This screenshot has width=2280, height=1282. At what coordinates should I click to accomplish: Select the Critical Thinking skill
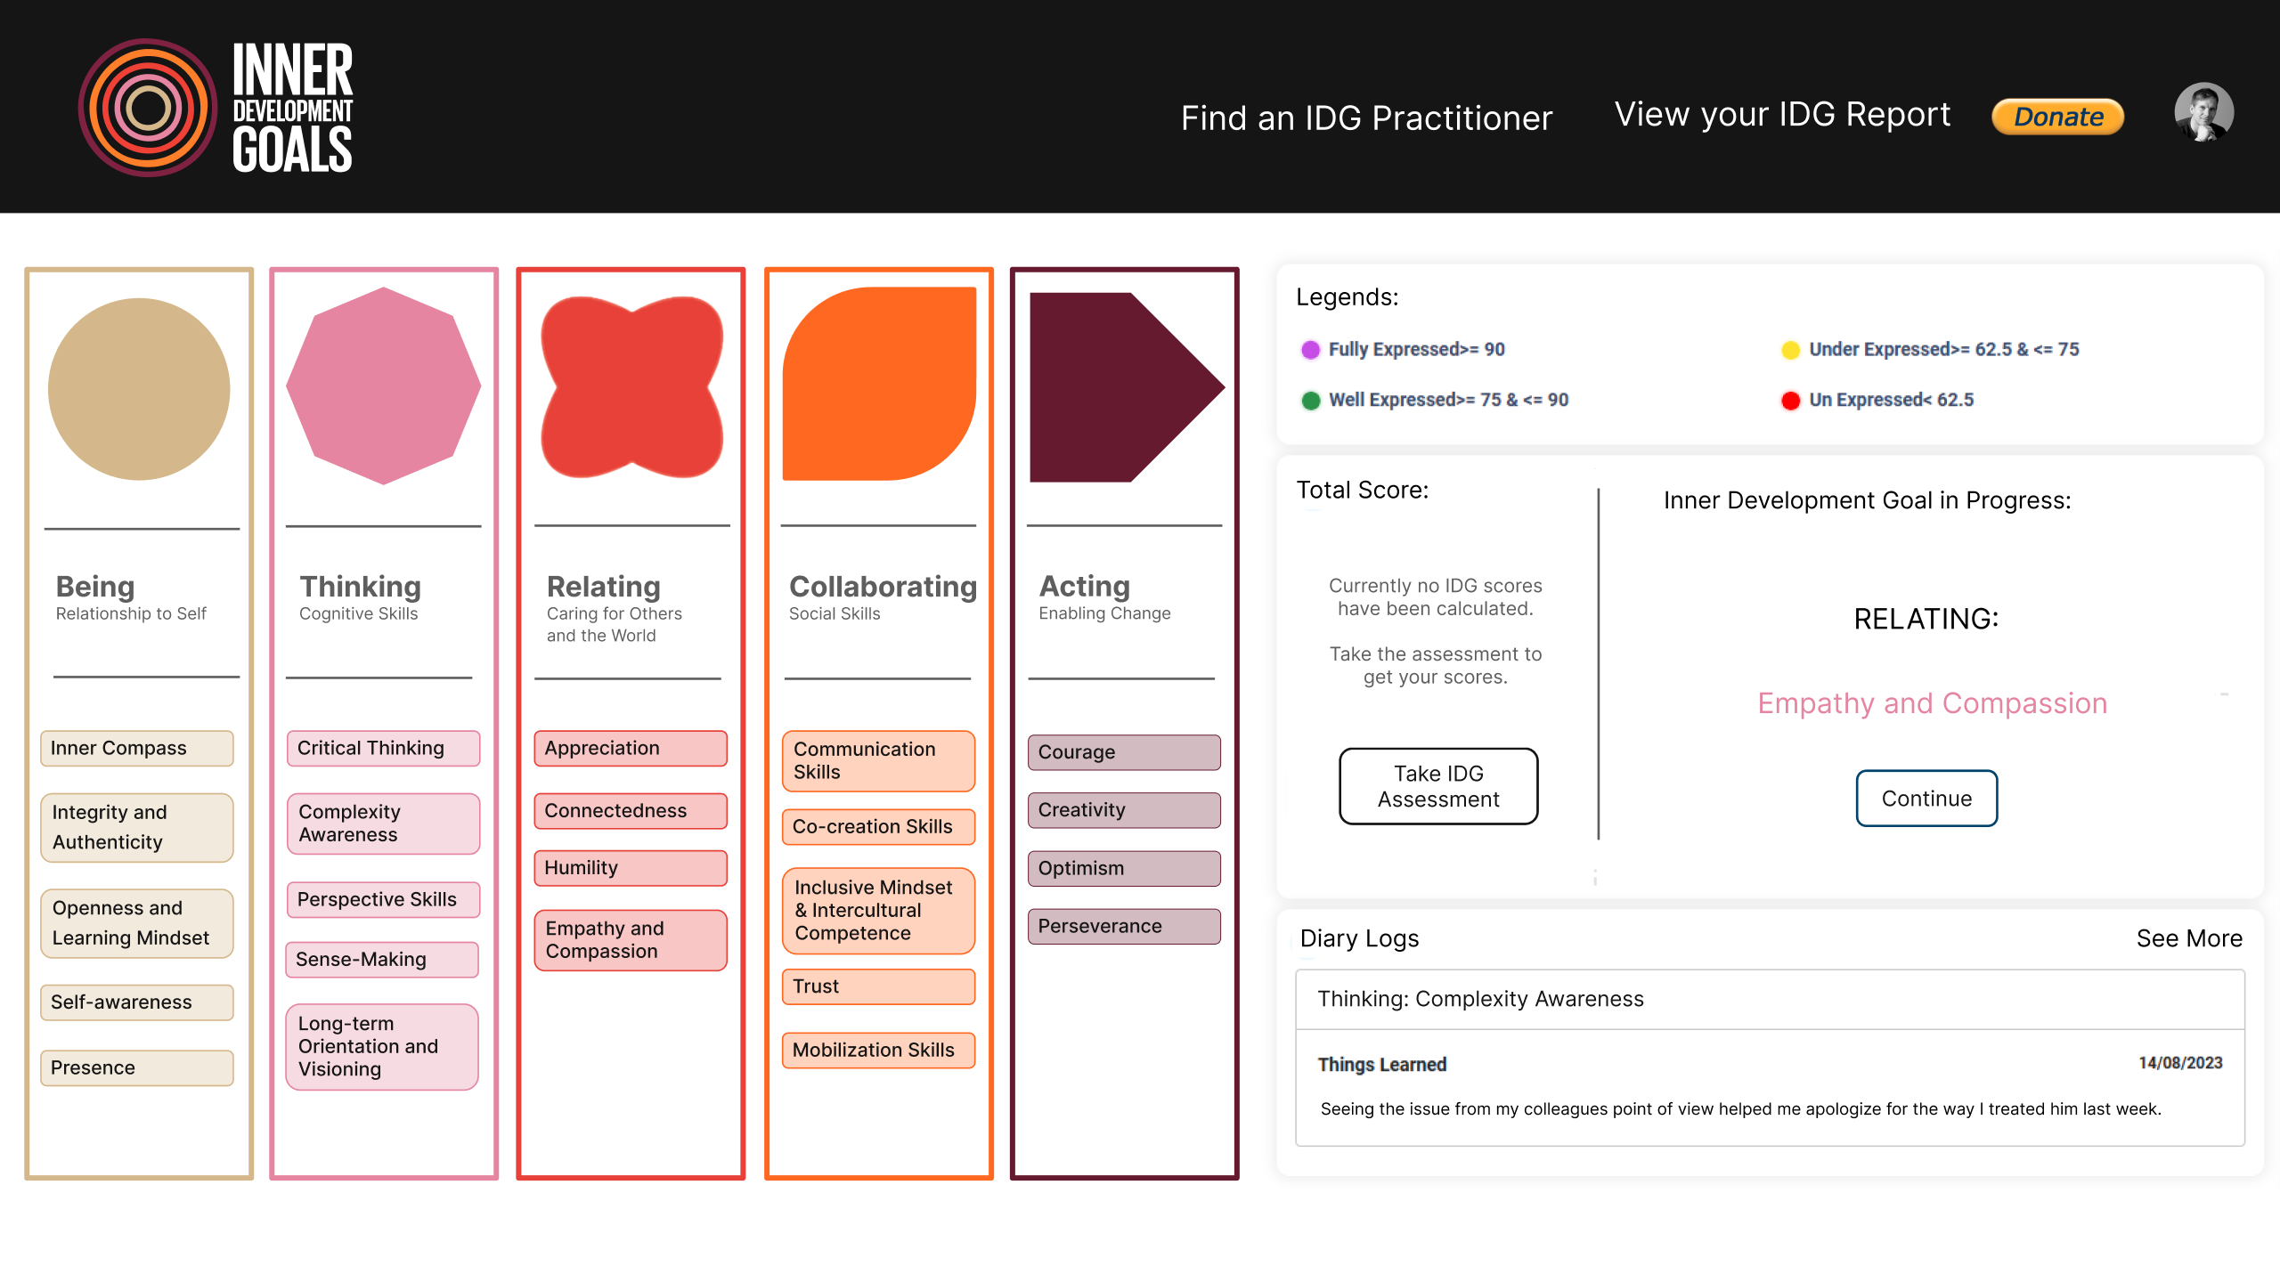pyautogui.click(x=383, y=748)
